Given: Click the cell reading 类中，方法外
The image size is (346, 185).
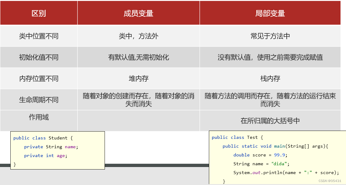Looking at the screenshot, I should (x=139, y=36).
